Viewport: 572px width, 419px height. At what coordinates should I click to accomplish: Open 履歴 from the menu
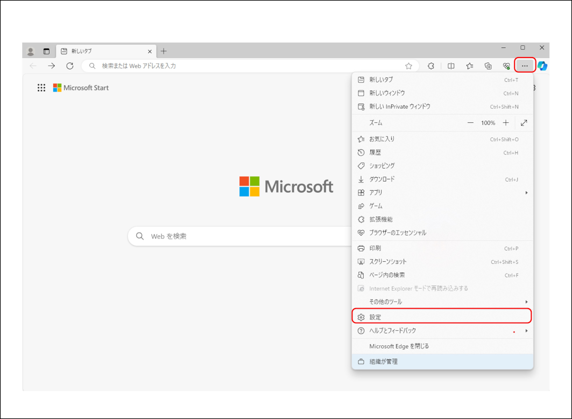(442, 152)
